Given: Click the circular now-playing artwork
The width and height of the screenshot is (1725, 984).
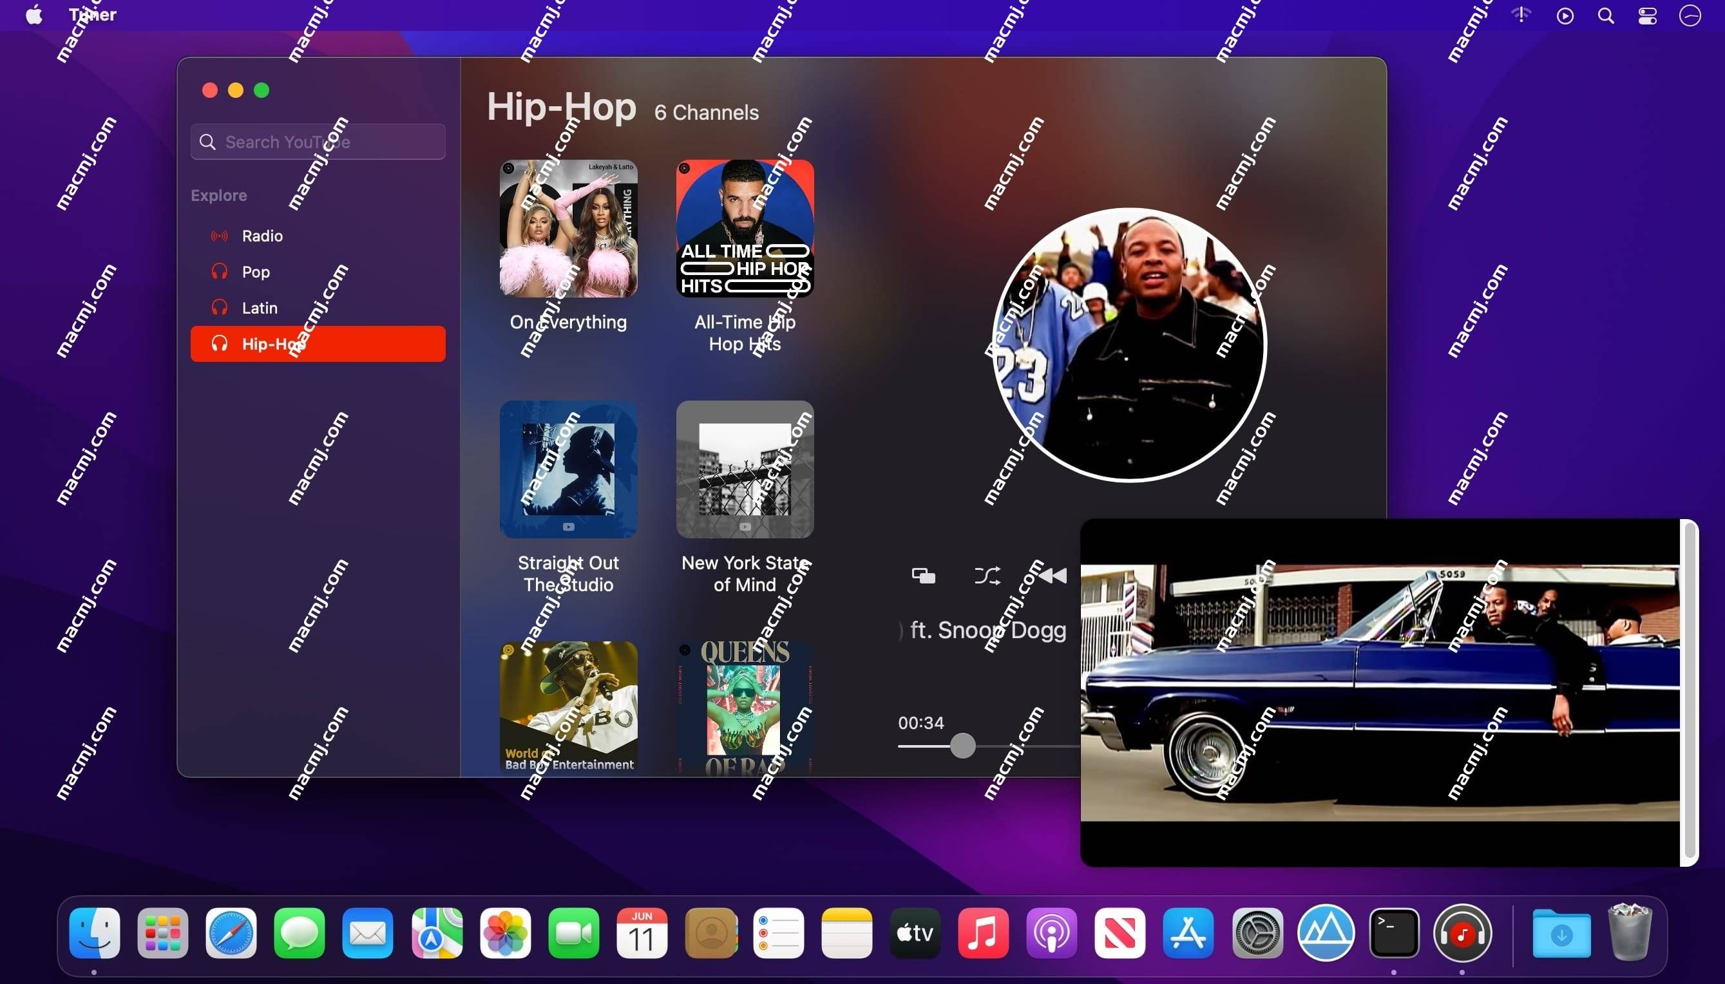Looking at the screenshot, I should [x=1130, y=344].
